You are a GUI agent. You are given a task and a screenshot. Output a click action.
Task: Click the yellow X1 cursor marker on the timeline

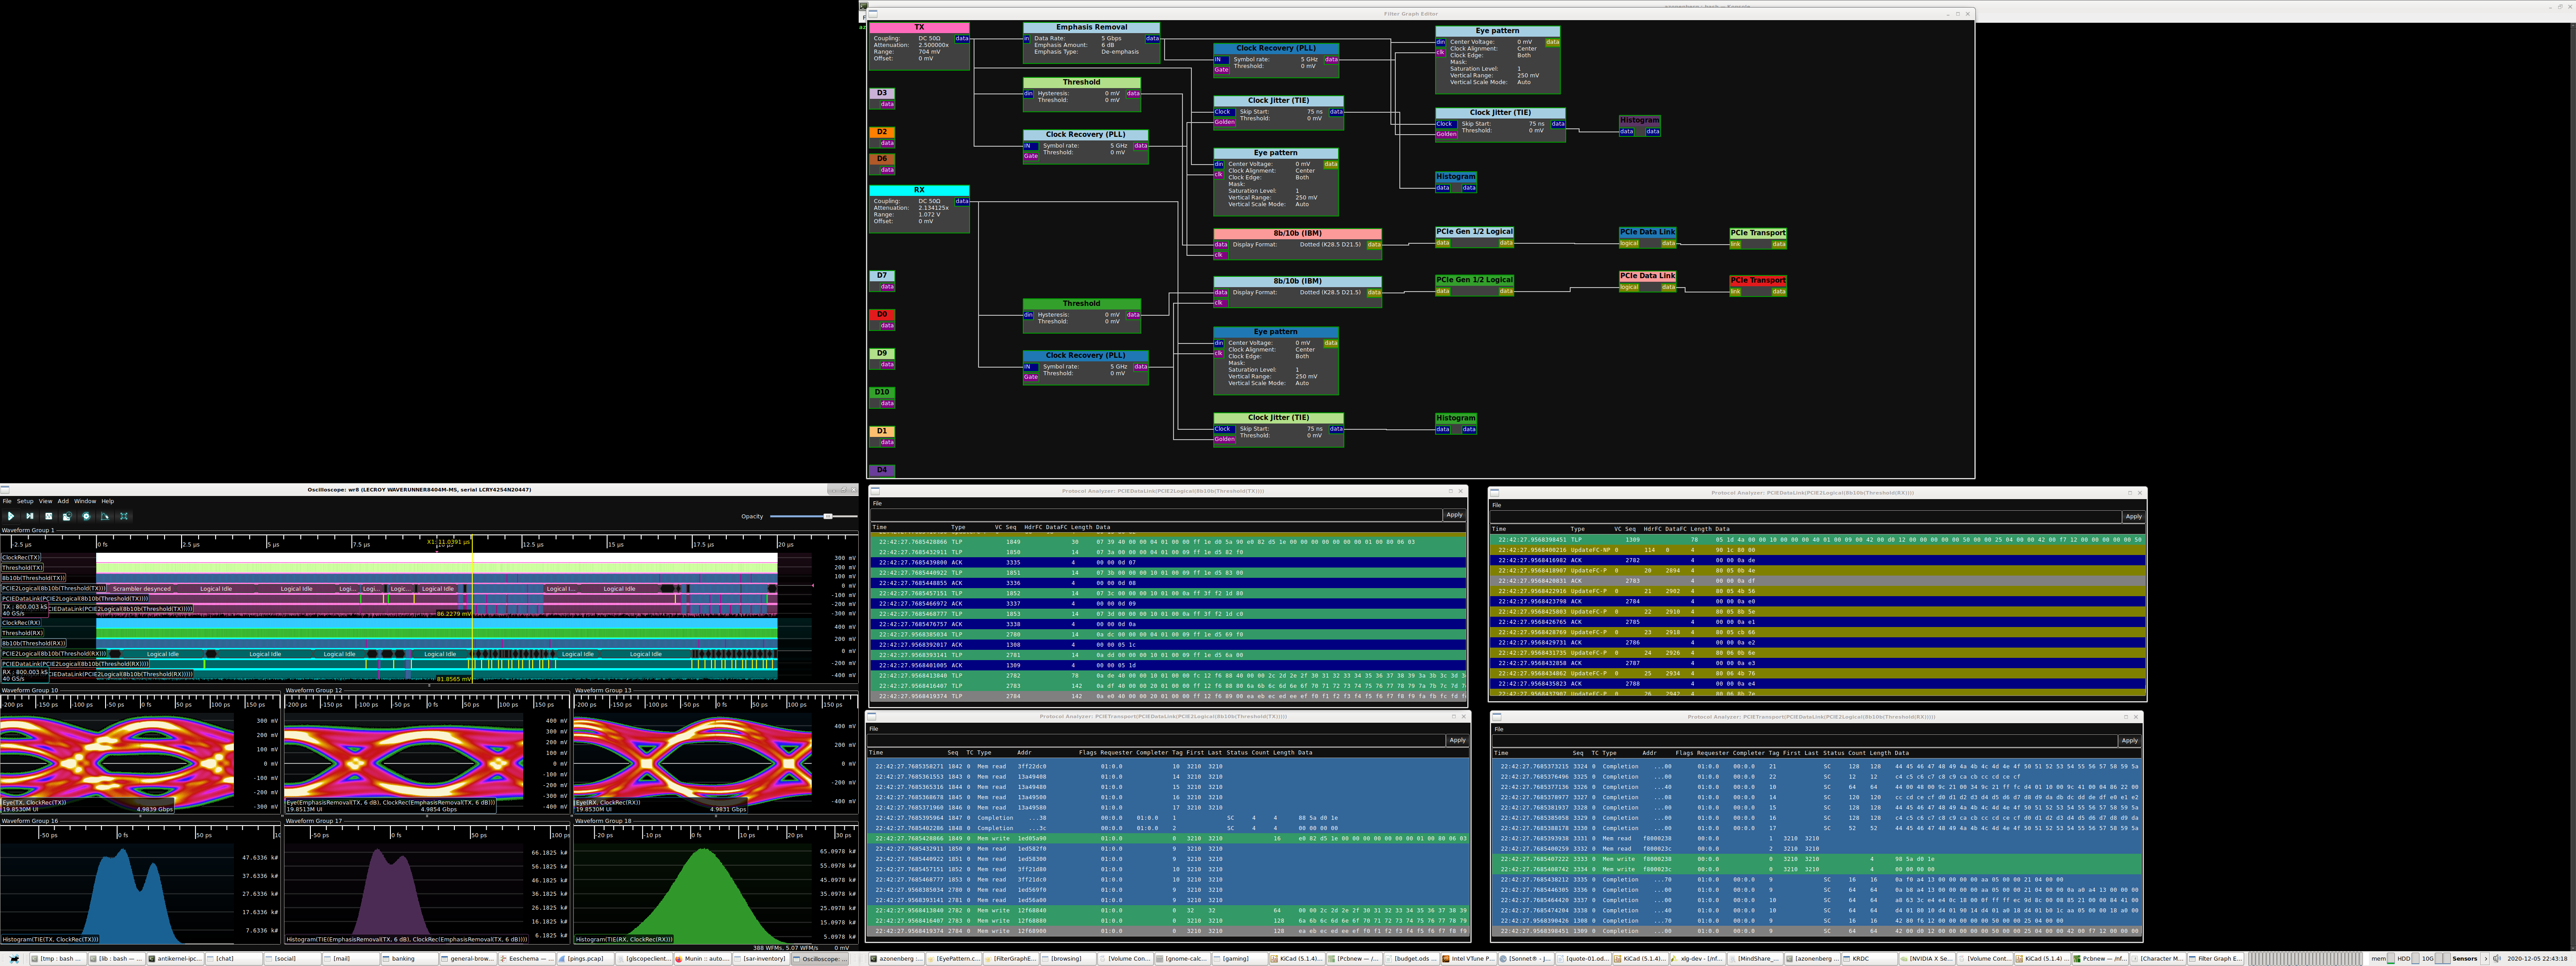click(x=448, y=542)
